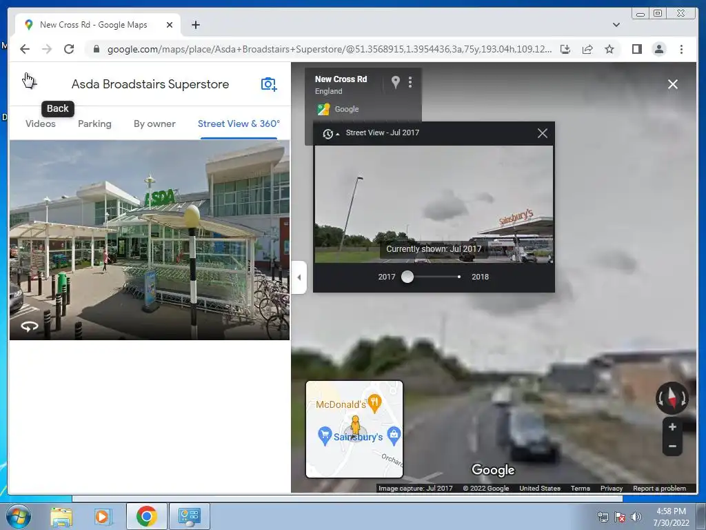Share this page via share icon
This screenshot has width=706, height=530.
(587, 49)
